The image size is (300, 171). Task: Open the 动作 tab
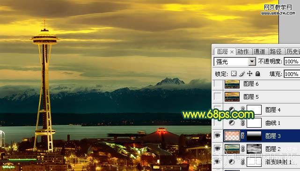[x=243, y=52]
